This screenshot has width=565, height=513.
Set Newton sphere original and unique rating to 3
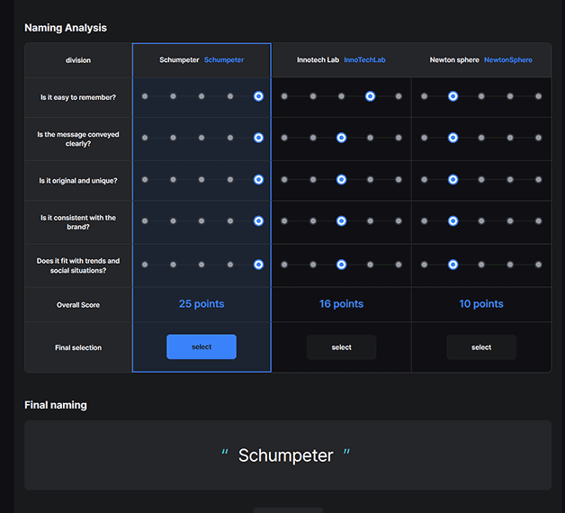click(481, 179)
